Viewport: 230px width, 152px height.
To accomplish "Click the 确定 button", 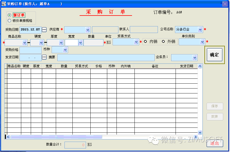I will pyautogui.click(x=214, y=55).
